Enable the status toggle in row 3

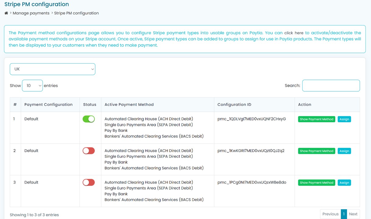89,182
